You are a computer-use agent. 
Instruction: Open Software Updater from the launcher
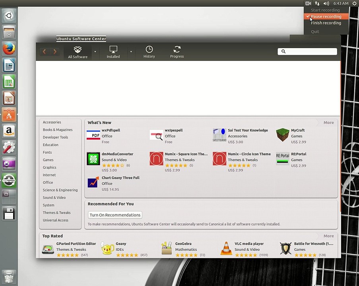(x=9, y=180)
